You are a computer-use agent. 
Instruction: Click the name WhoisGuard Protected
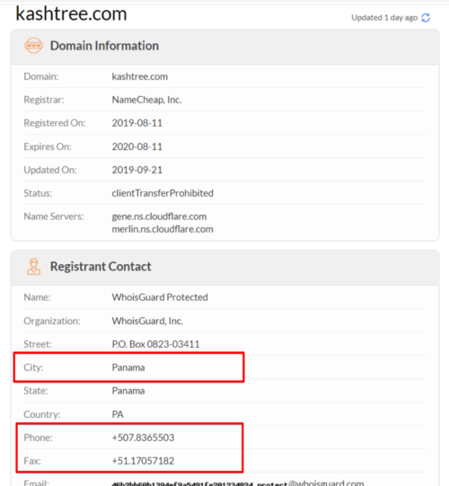pos(160,297)
